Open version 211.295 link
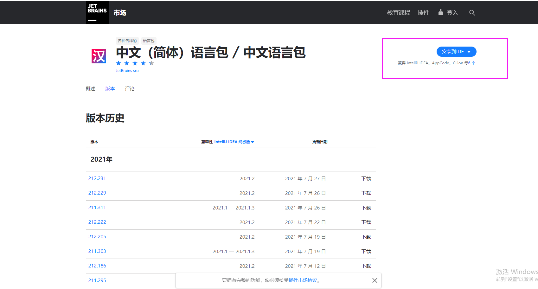Viewport: 538px width, 289px height. tap(97, 280)
